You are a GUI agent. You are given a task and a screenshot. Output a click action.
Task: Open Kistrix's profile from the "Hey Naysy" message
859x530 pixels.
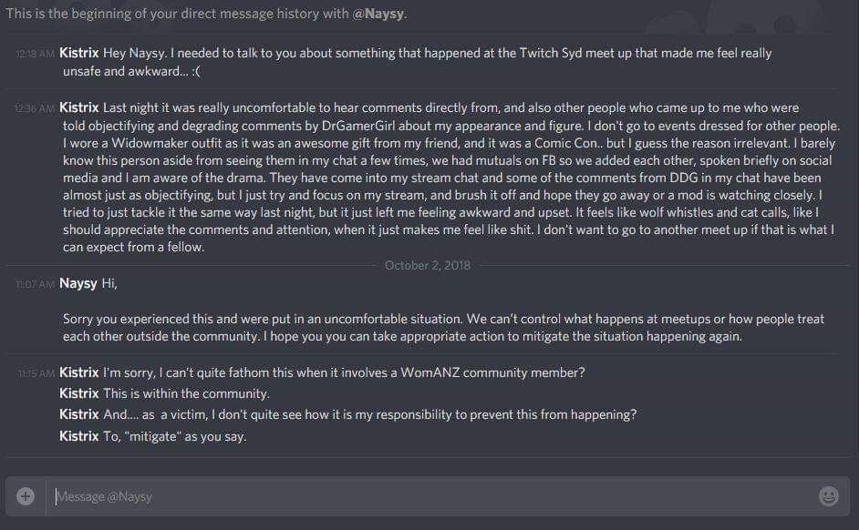point(79,53)
